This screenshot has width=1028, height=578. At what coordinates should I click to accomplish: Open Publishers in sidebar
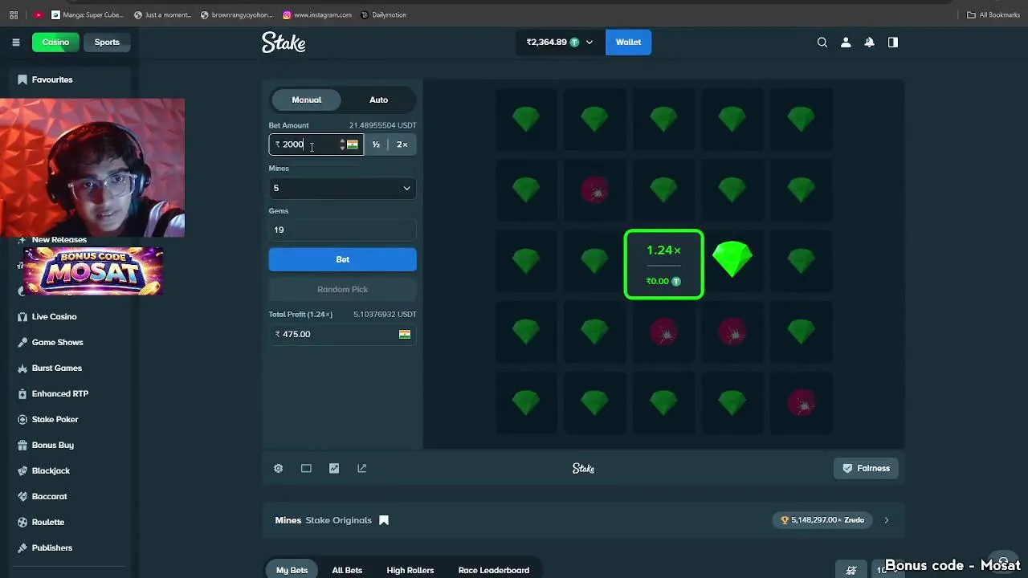pos(51,547)
